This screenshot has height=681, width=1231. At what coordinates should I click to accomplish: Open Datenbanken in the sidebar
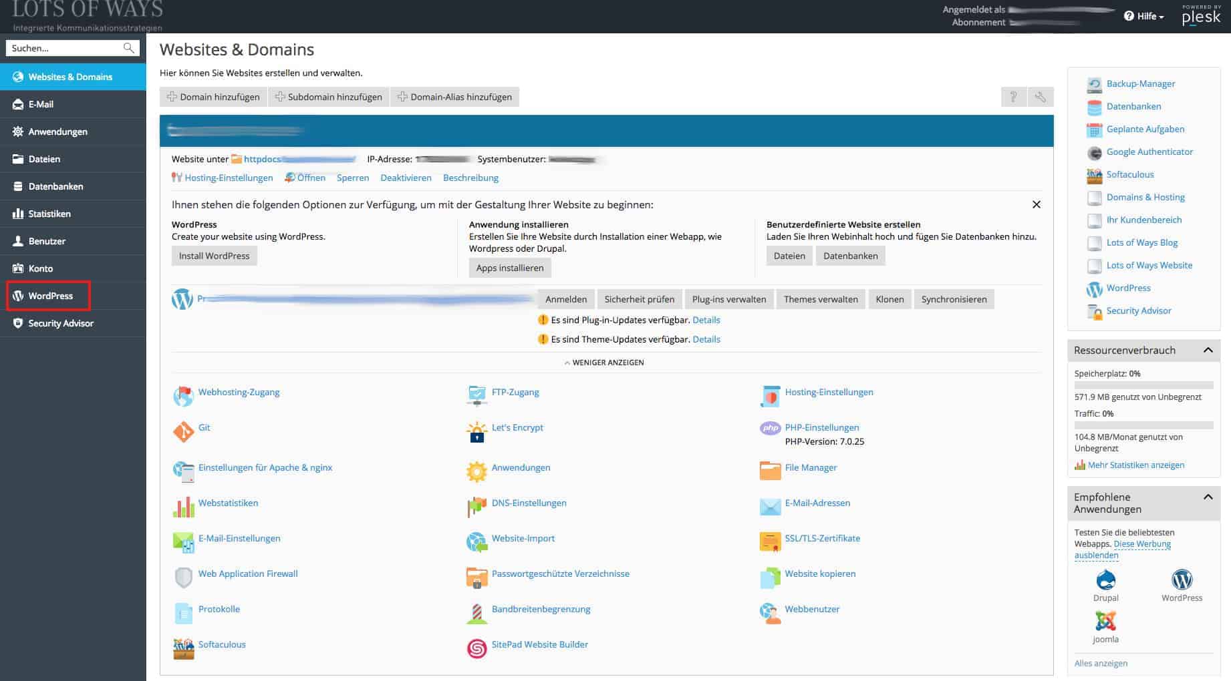73,186
